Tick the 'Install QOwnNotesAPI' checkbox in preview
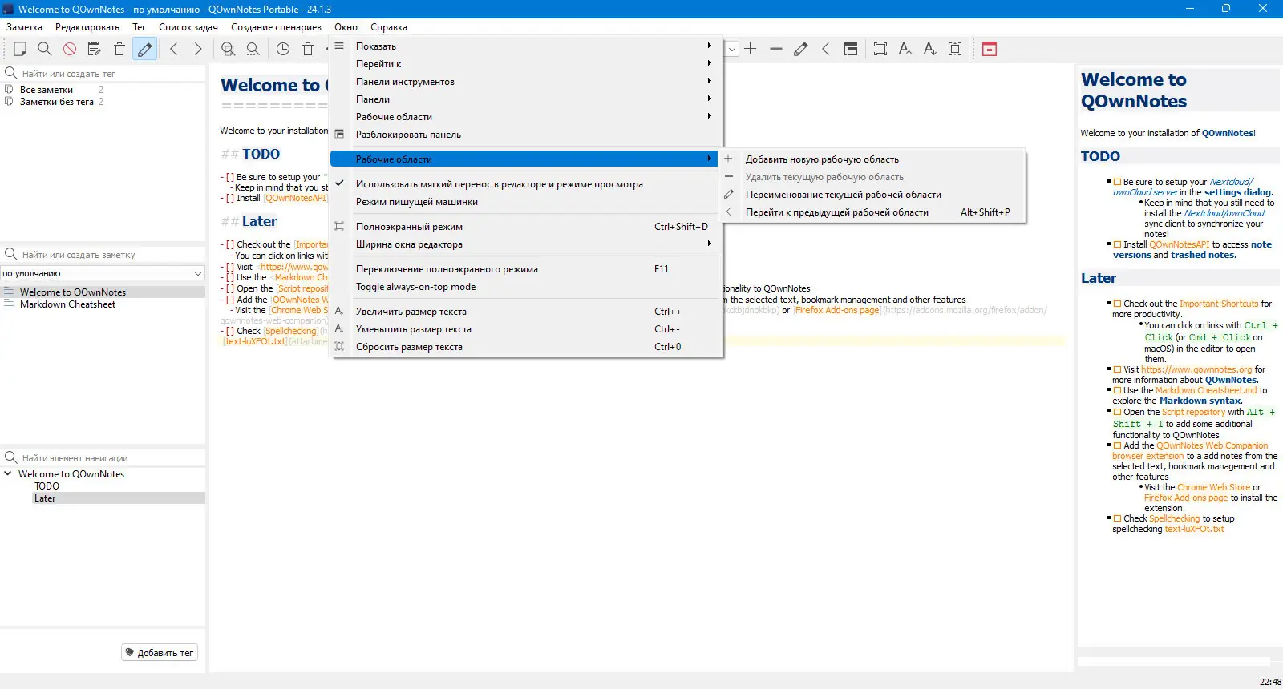 click(x=1117, y=244)
